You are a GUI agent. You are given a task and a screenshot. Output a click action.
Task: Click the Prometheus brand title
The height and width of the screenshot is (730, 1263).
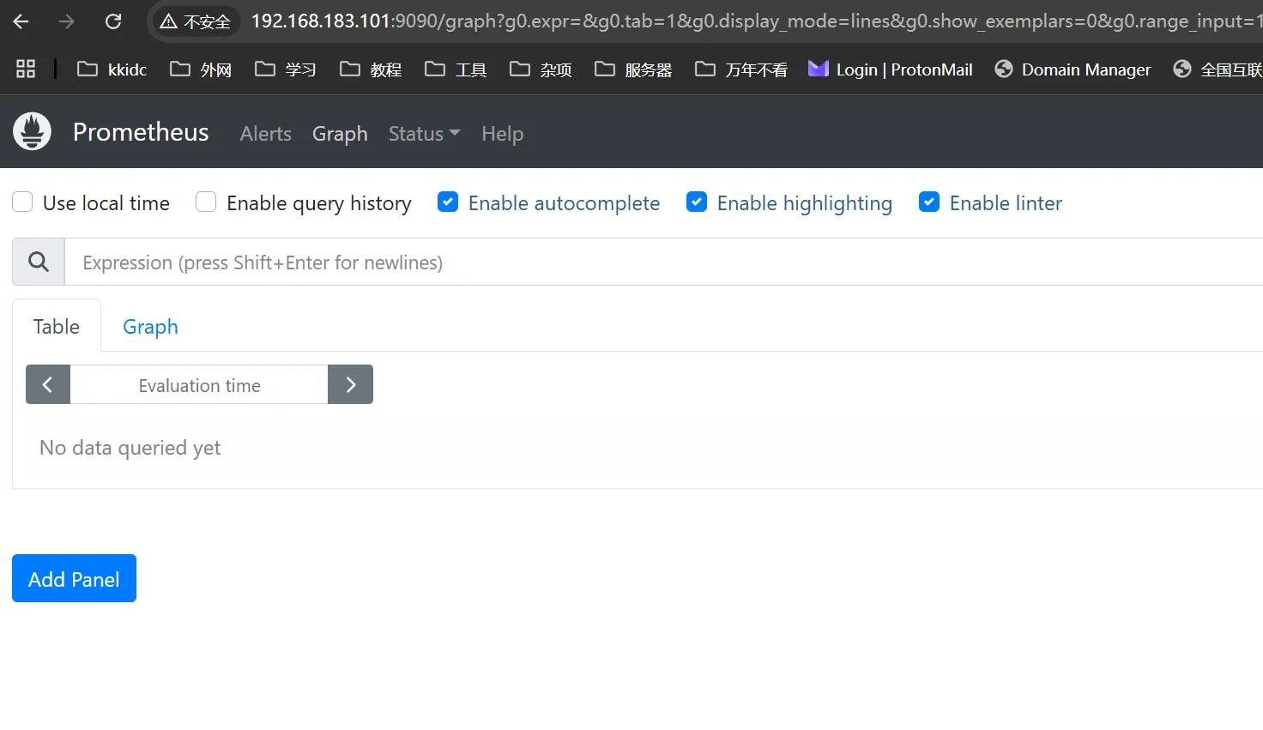141,132
